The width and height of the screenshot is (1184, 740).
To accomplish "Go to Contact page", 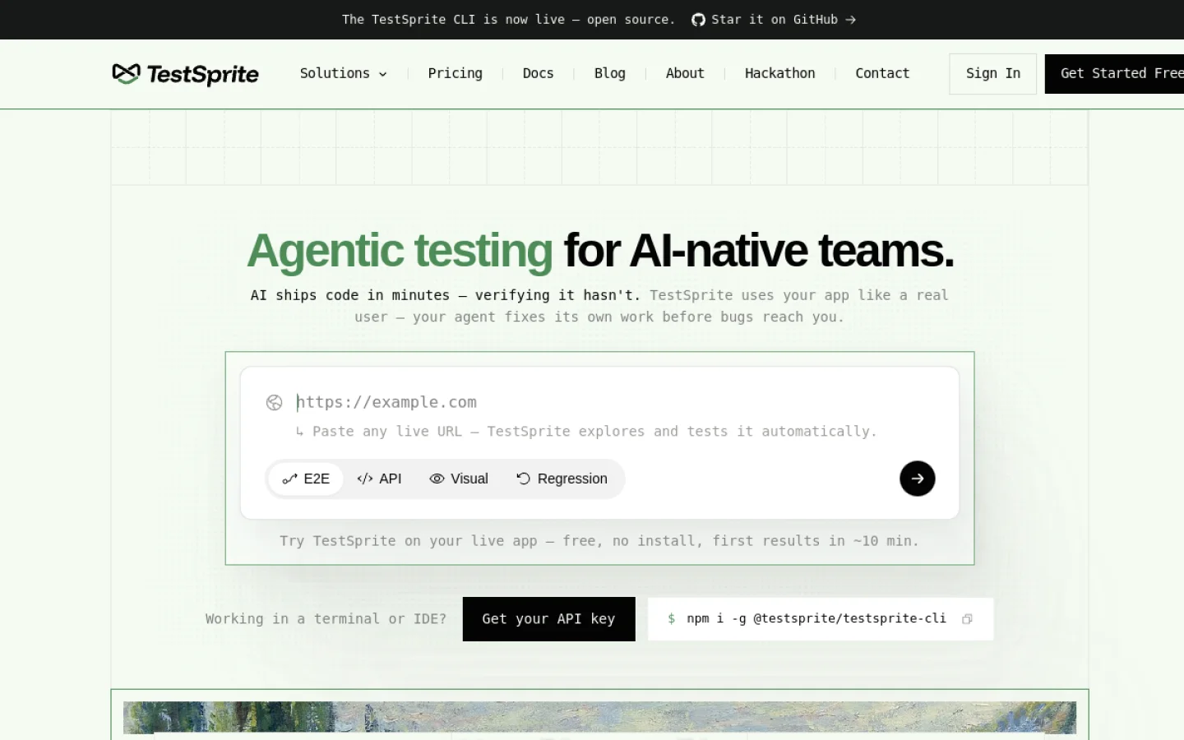I will point(882,73).
